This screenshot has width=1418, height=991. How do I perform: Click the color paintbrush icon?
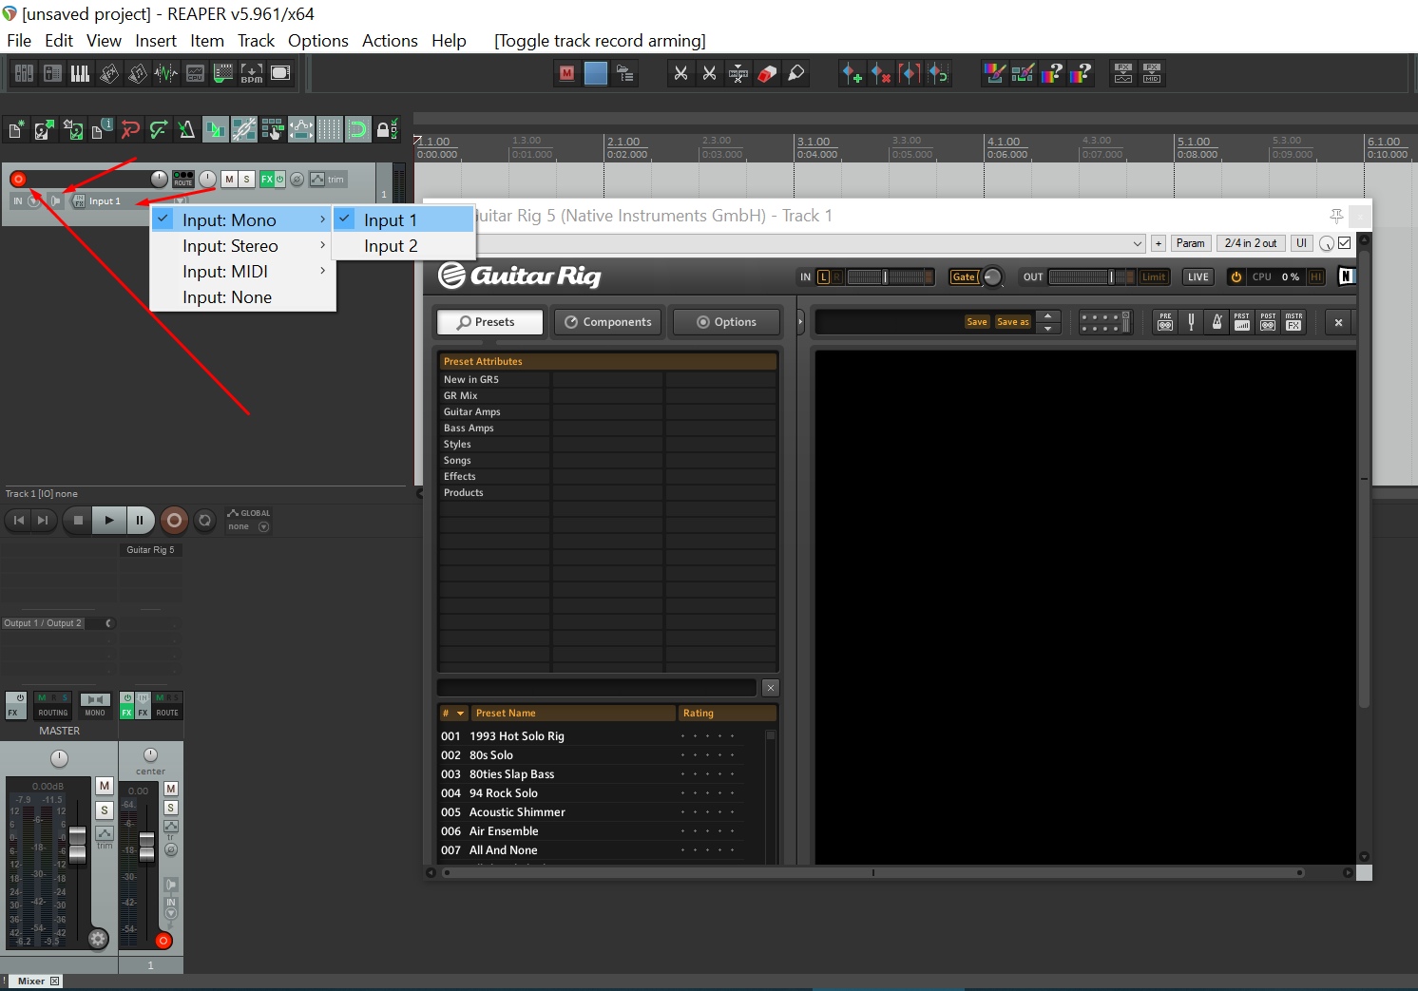coord(995,73)
